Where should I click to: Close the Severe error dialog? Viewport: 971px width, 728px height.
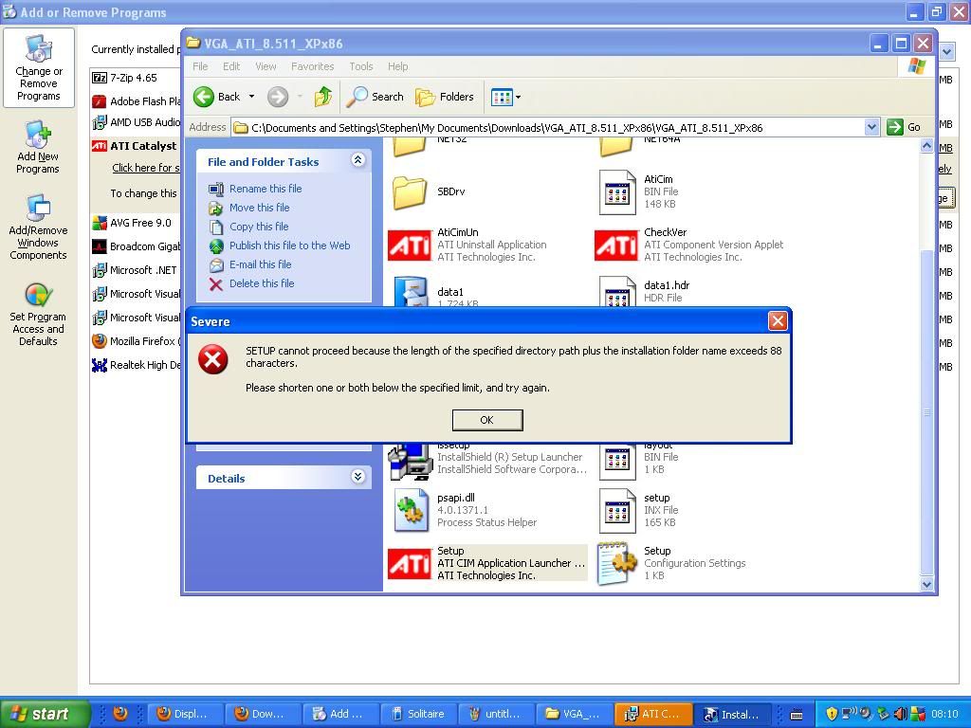pyautogui.click(x=778, y=320)
